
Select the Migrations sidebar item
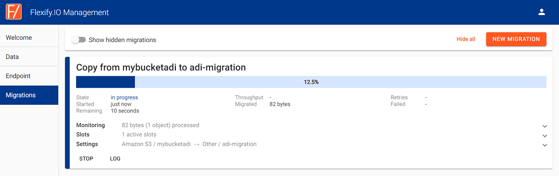click(x=29, y=95)
